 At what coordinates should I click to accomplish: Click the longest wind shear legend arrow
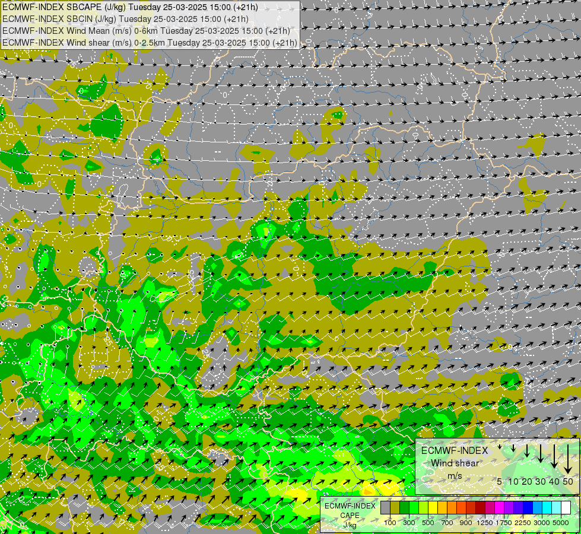tap(568, 459)
